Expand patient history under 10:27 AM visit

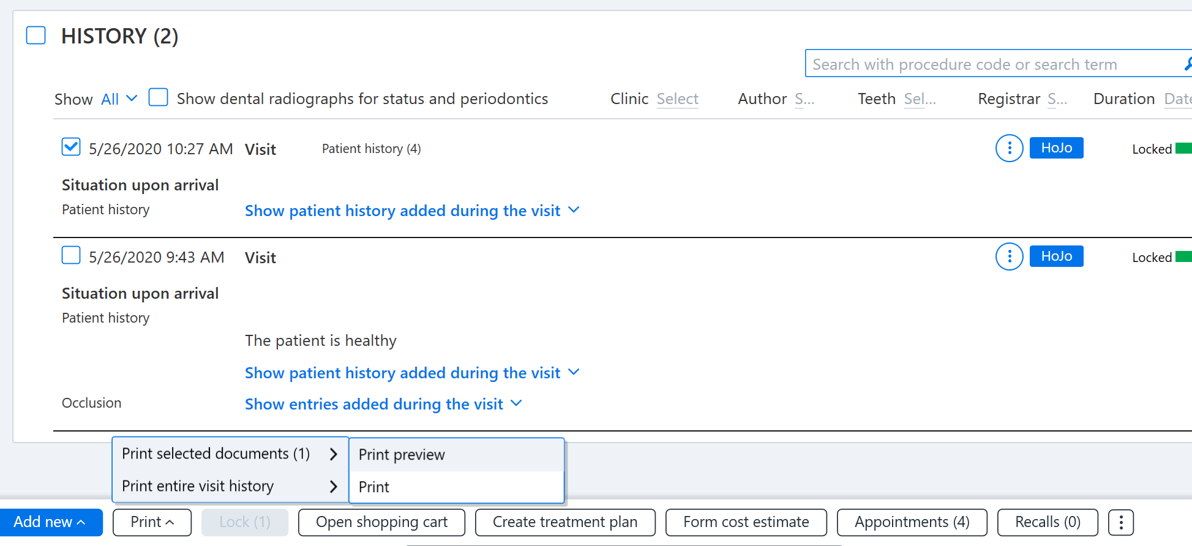point(412,211)
